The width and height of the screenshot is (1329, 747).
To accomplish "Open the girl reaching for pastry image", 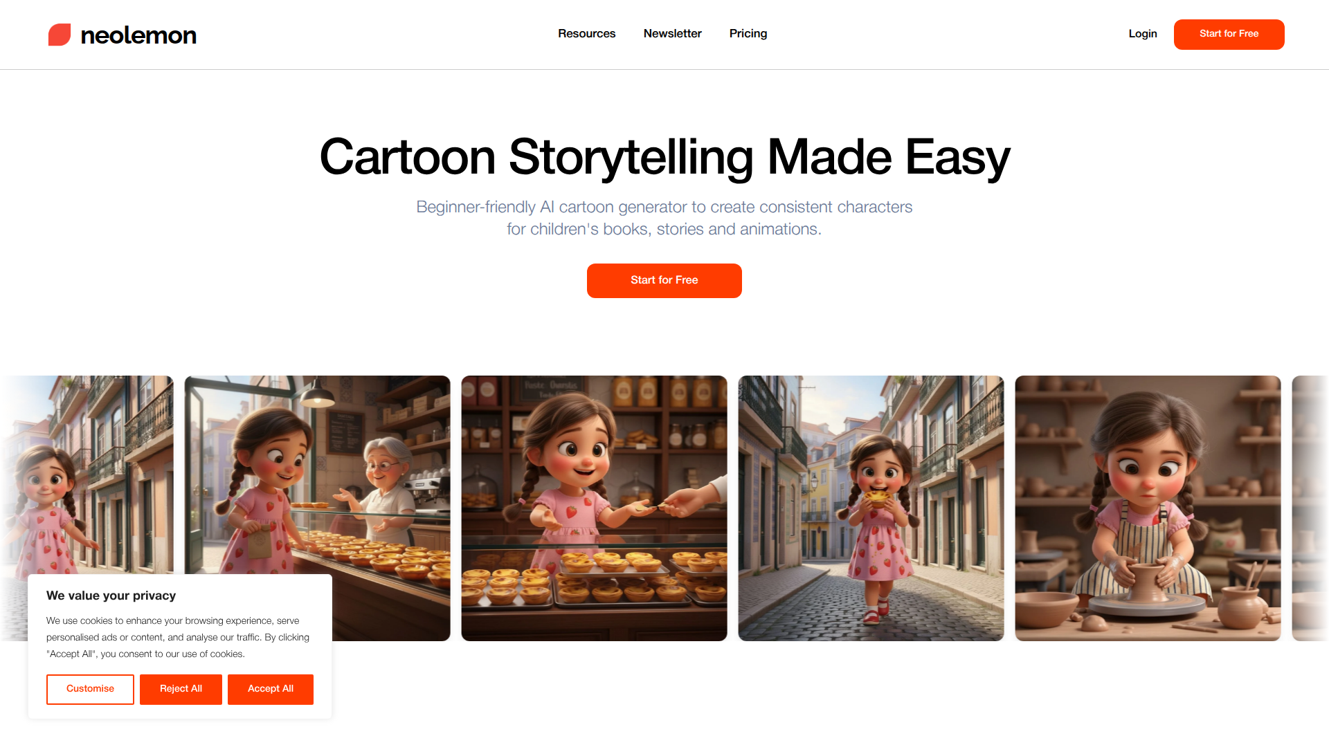I will click(594, 508).
